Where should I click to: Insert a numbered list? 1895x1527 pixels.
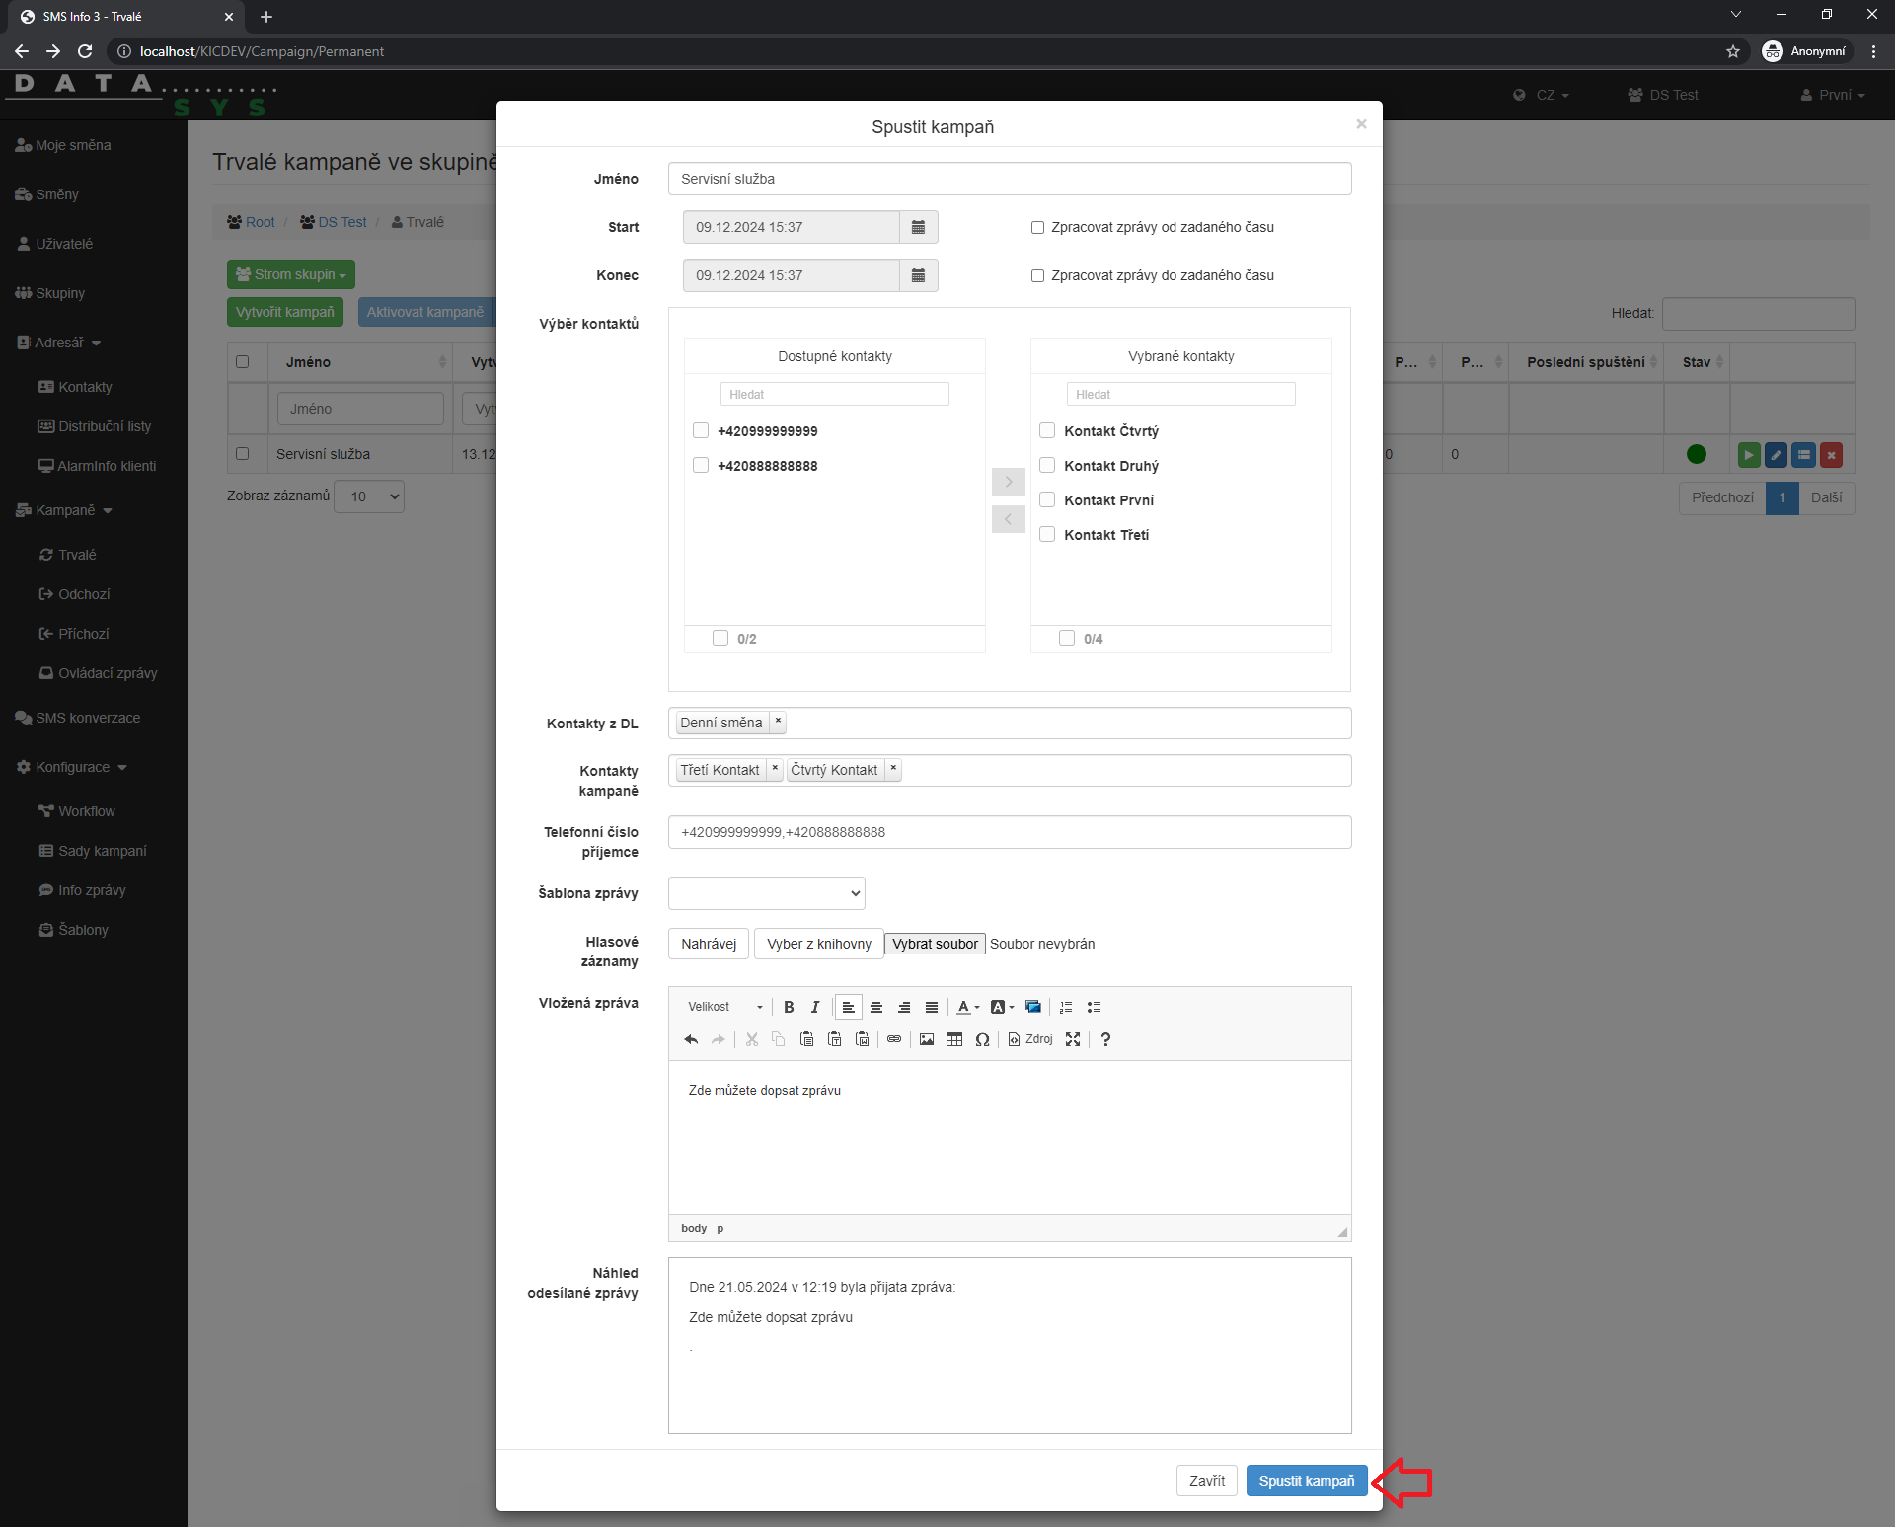[x=1066, y=1007]
